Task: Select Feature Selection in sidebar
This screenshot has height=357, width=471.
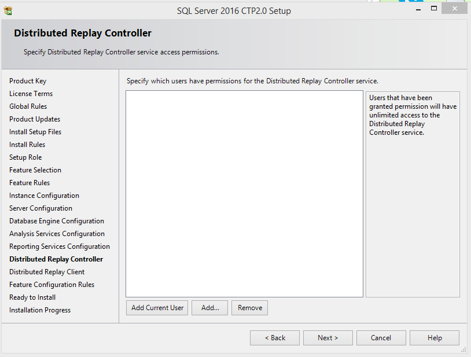Action: (x=35, y=170)
